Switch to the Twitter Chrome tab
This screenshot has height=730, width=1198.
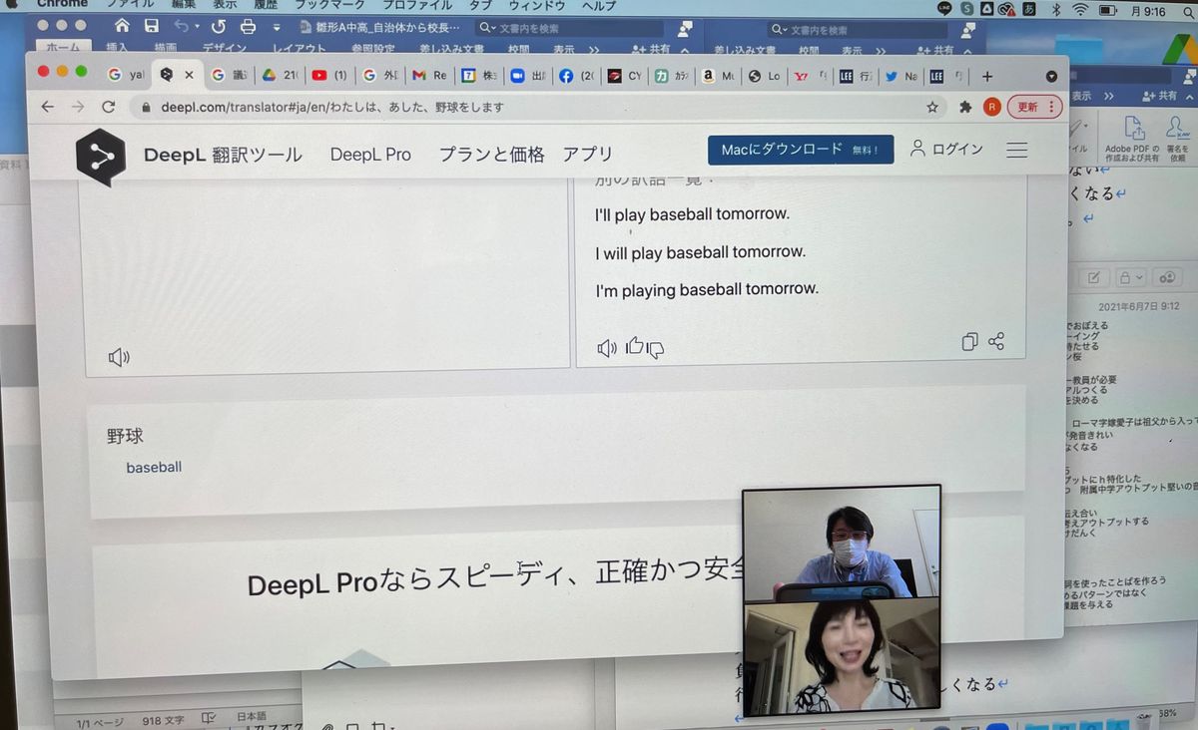(x=901, y=76)
